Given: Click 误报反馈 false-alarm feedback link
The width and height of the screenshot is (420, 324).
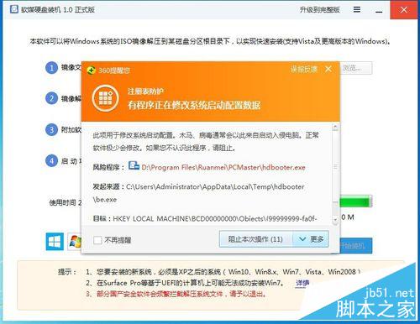Looking at the screenshot, I should point(304,69).
